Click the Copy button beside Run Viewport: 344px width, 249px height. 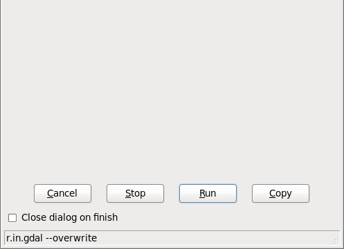click(280, 193)
